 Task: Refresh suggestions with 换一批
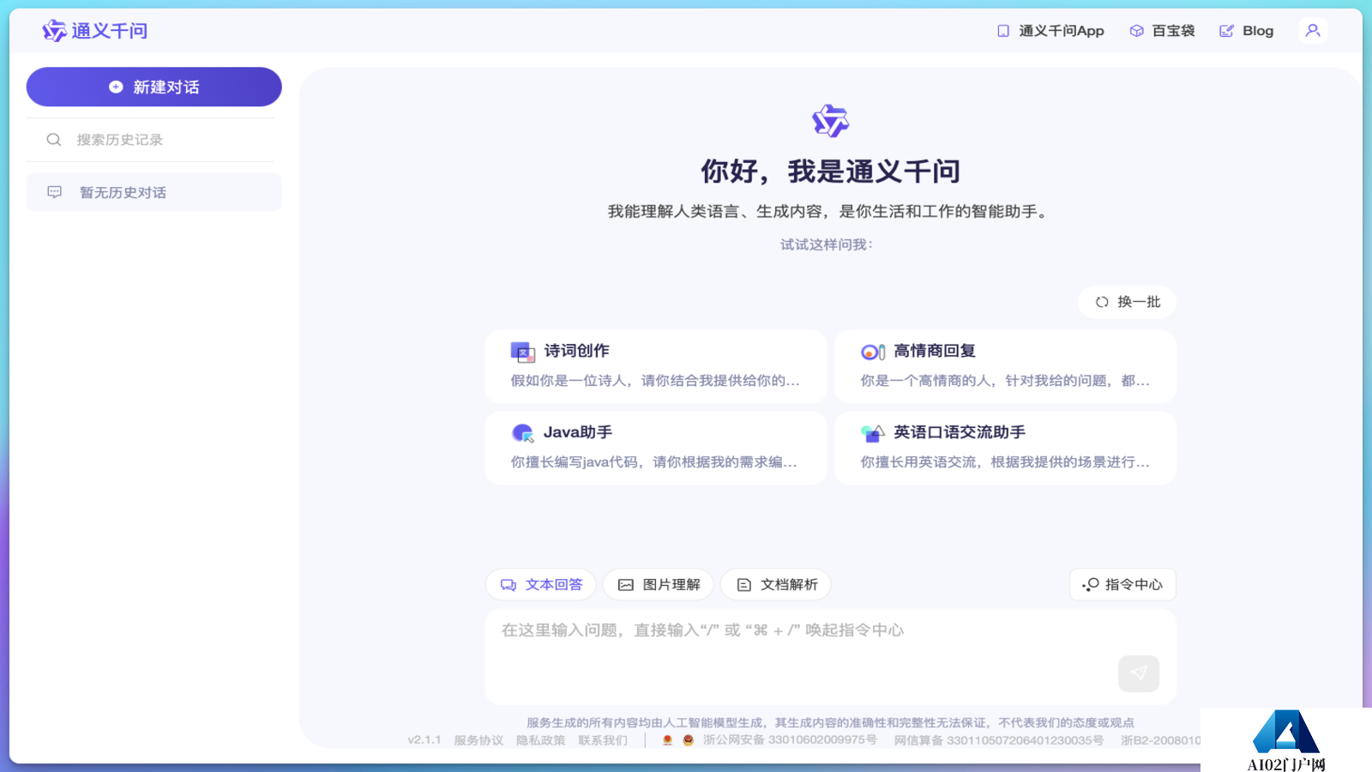pos(1127,302)
